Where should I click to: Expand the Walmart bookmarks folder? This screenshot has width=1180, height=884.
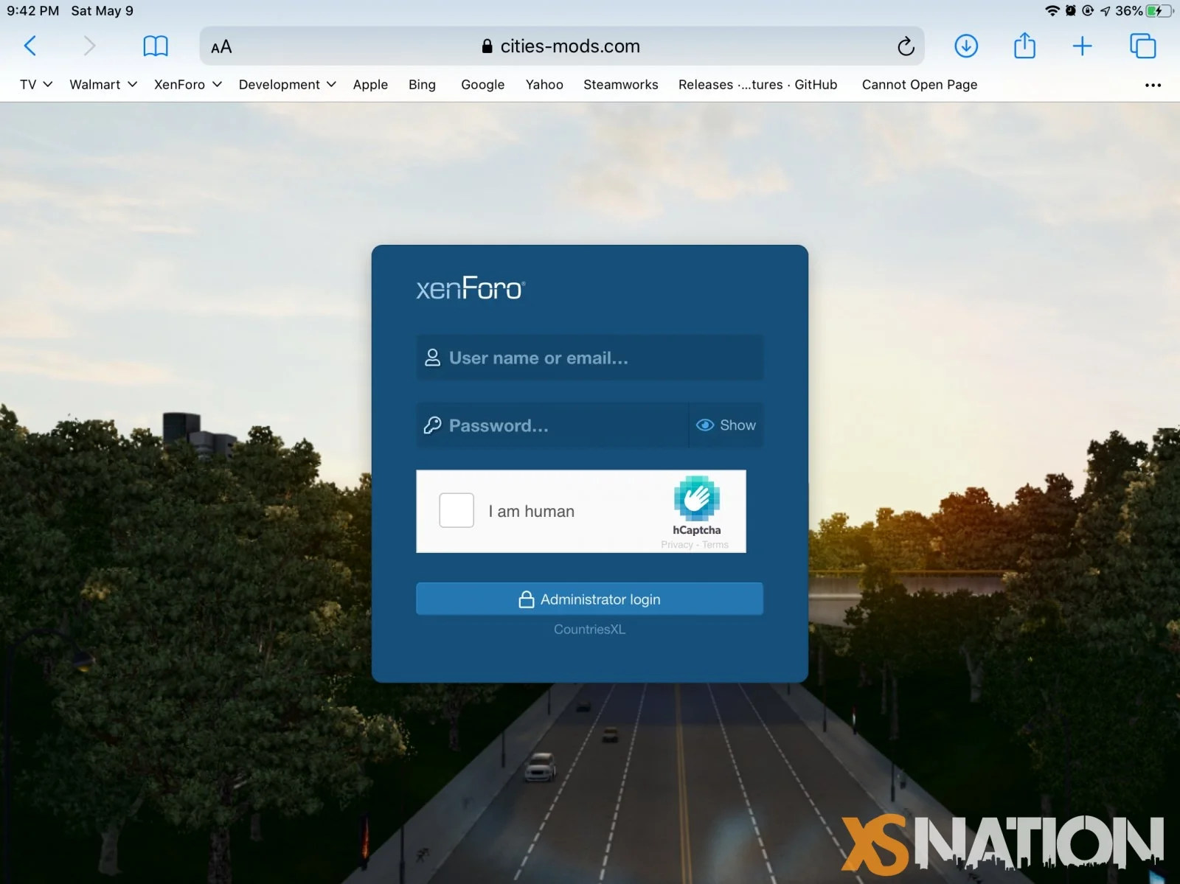coord(103,85)
